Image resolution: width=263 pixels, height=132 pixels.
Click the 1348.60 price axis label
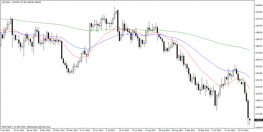coord(258,5)
